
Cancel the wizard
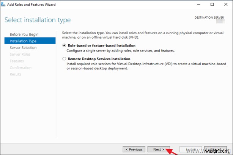tap(215, 149)
